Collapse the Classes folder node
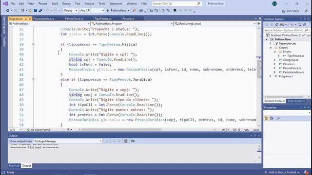Viewport: 312px width, 175px height. click(271, 48)
